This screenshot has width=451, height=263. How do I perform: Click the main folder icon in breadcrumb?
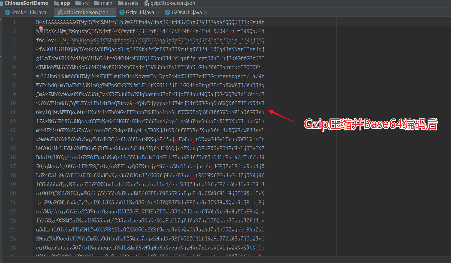tap(97, 3)
